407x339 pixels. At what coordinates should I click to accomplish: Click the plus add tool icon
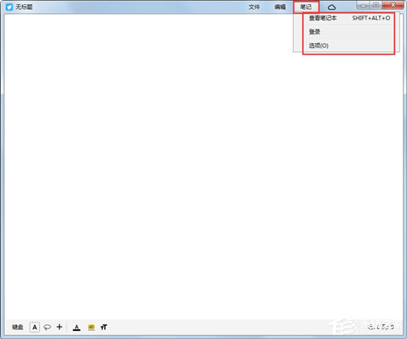[x=59, y=327]
